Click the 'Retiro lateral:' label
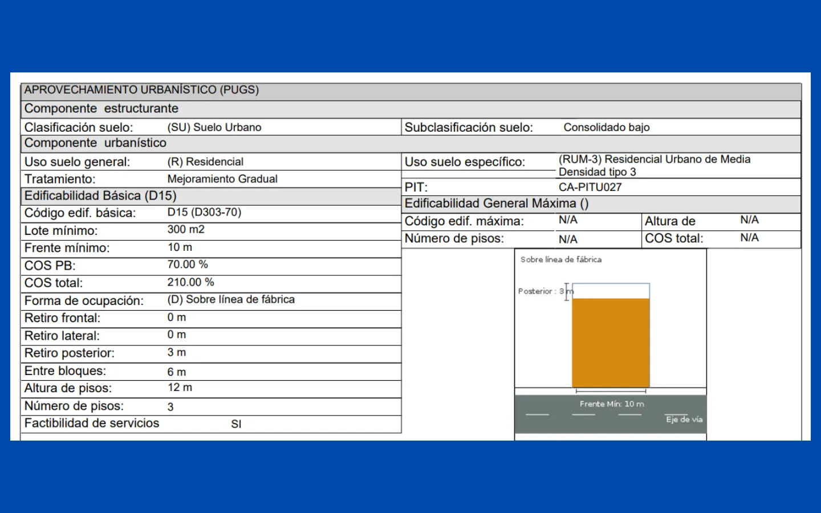821x513 pixels. coord(62,336)
